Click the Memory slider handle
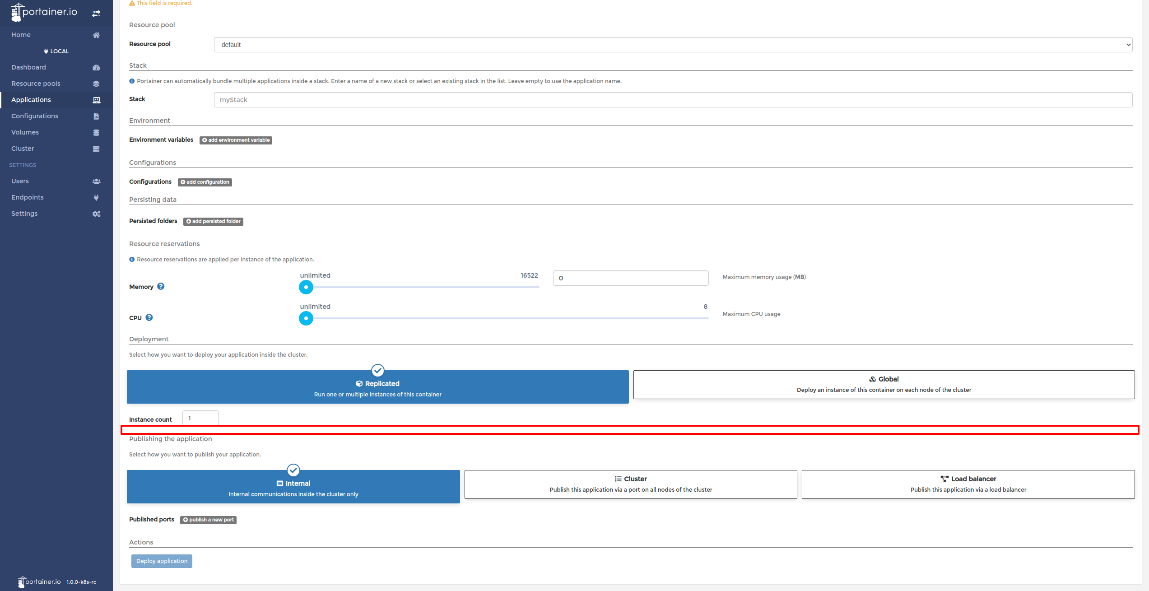The width and height of the screenshot is (1149, 591). click(x=306, y=287)
